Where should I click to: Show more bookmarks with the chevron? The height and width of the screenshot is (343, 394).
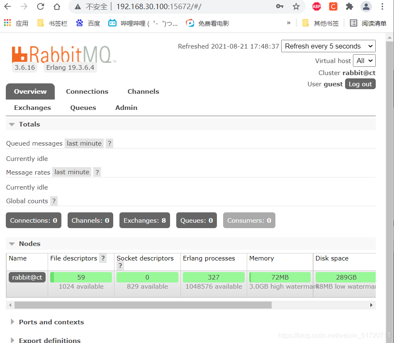click(289, 23)
